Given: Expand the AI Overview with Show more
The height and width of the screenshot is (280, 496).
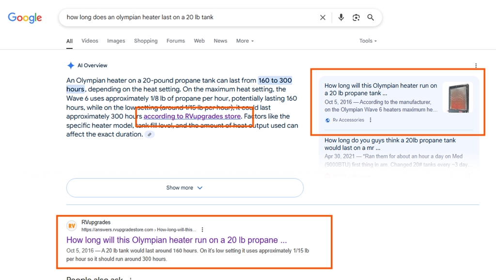Looking at the screenshot, I should [x=185, y=188].
